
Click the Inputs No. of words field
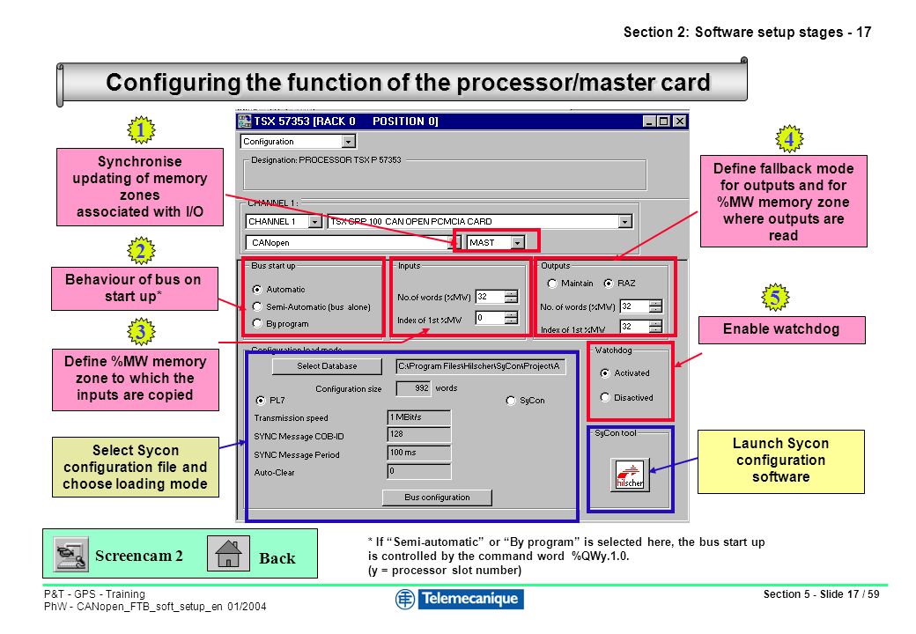(x=490, y=297)
